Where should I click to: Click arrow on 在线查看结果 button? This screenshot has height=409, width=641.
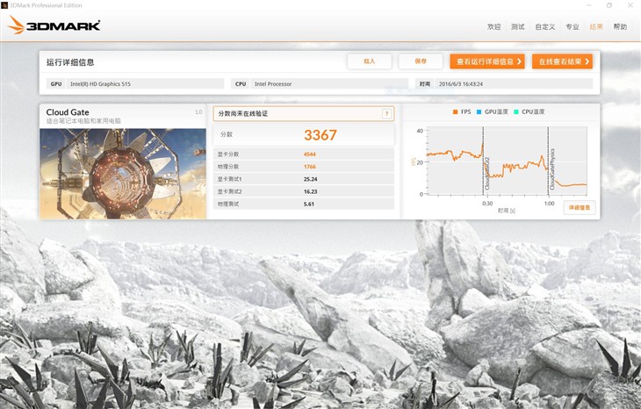[587, 61]
